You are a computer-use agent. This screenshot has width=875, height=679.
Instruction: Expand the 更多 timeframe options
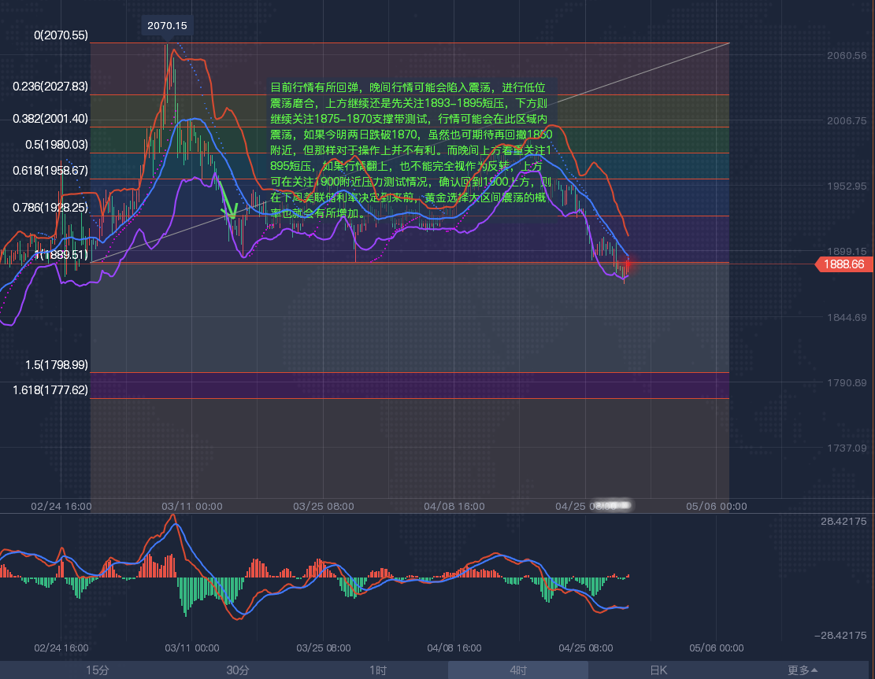(803, 670)
